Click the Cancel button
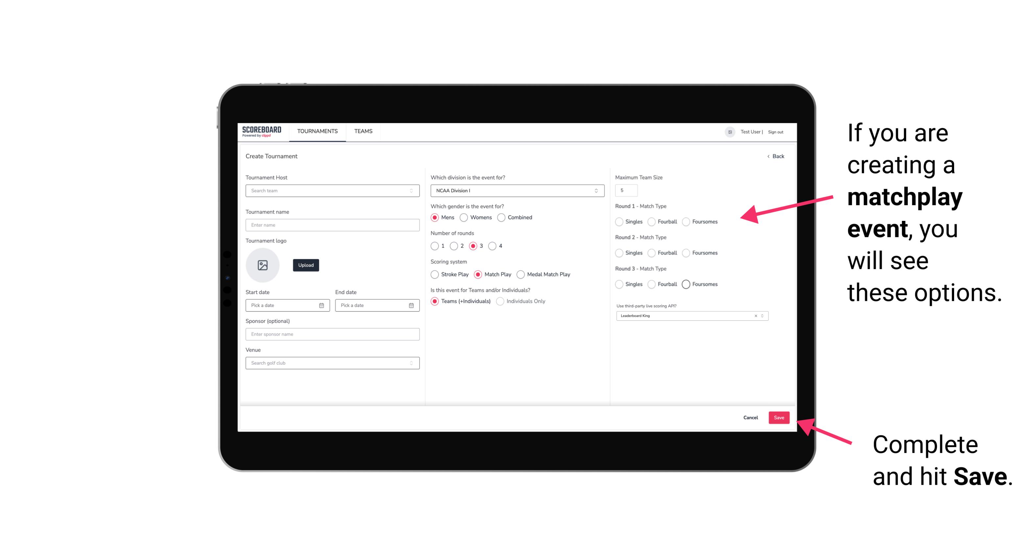 tap(750, 418)
